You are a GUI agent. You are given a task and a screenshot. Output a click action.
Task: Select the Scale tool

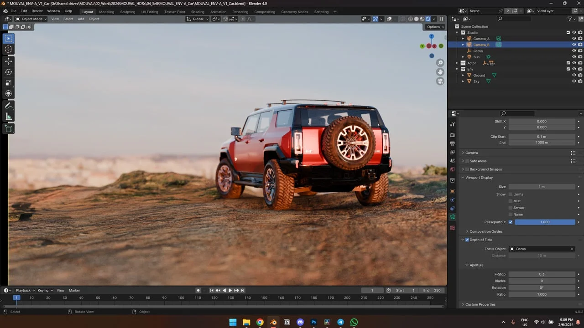pyautogui.click(x=8, y=82)
